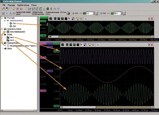Screen dimensions: 159x115
Task: Click the Save floppy disk icon
Action: (7, 9)
